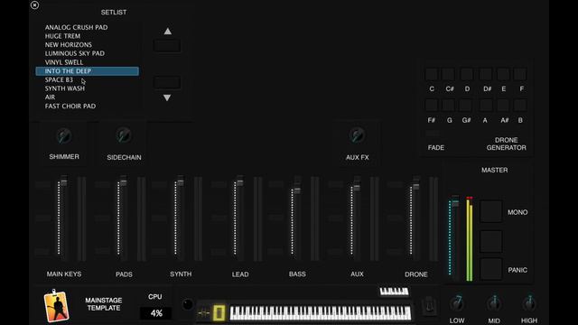
Task: Click the small mini keyboard icon
Action: coord(394,292)
